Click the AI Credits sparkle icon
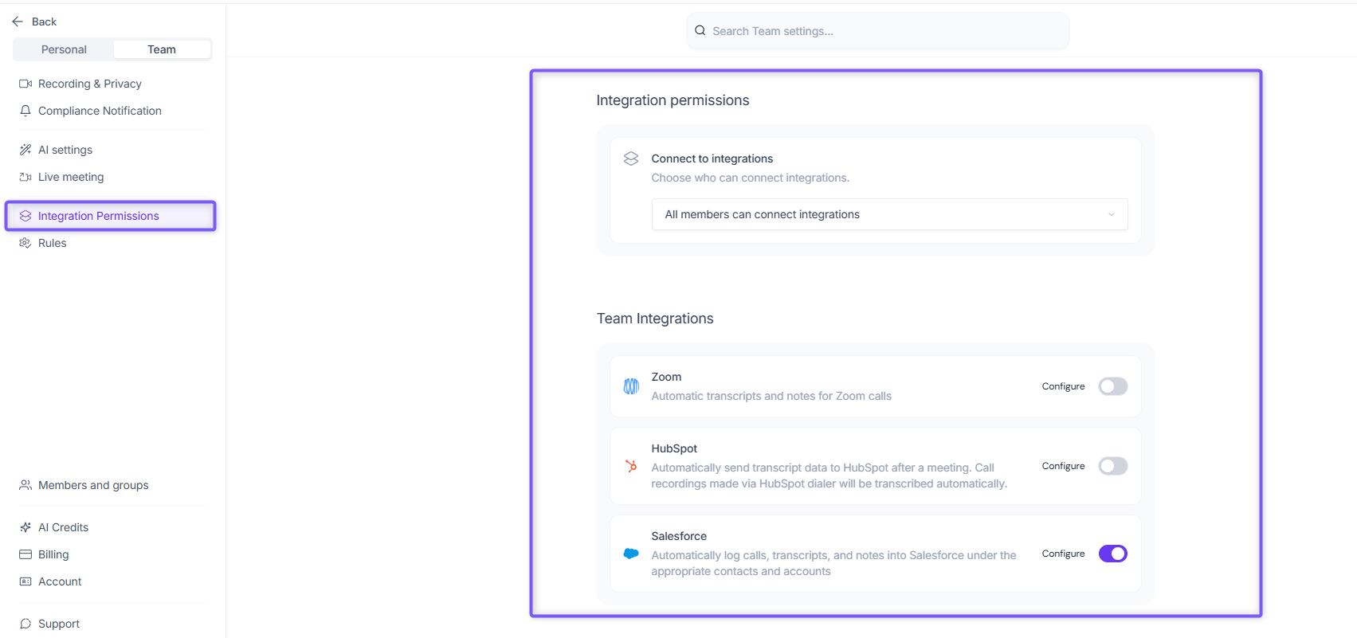1357x638 pixels. [x=25, y=527]
